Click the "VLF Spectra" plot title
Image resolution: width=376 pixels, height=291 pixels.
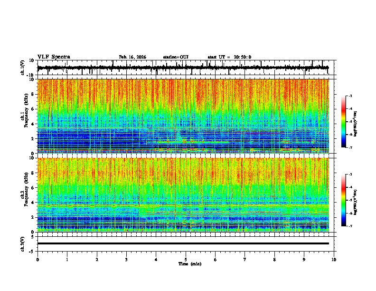point(54,57)
